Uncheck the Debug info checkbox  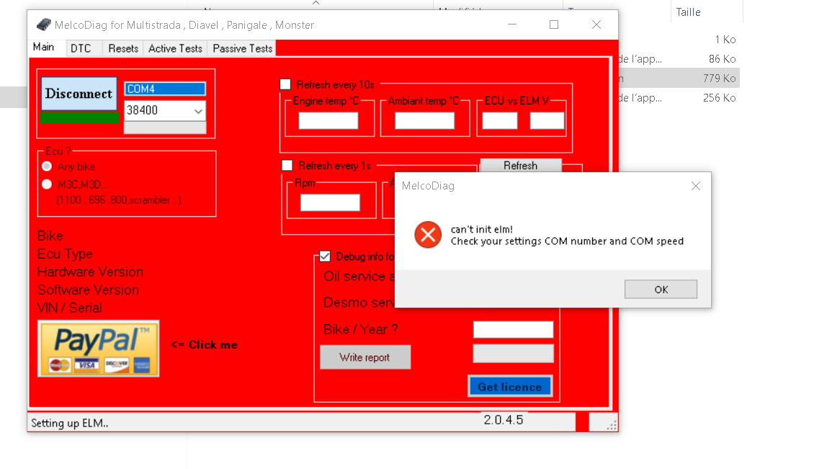coord(325,256)
